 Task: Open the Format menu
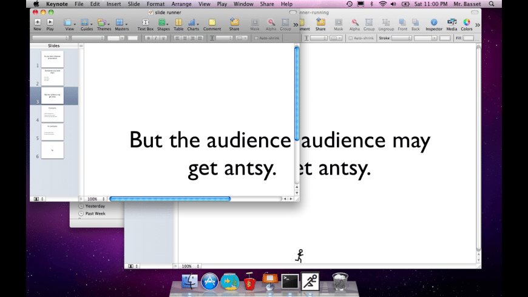pyautogui.click(x=155, y=4)
